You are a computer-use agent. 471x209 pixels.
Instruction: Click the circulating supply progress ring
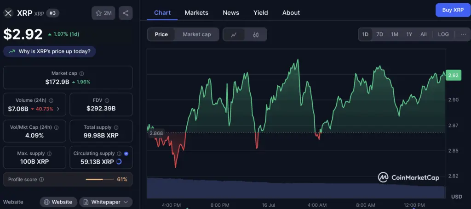(119, 162)
